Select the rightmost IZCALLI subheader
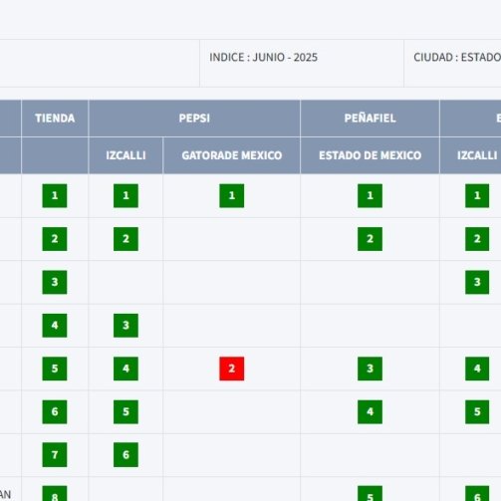501x501 pixels. 477,155
